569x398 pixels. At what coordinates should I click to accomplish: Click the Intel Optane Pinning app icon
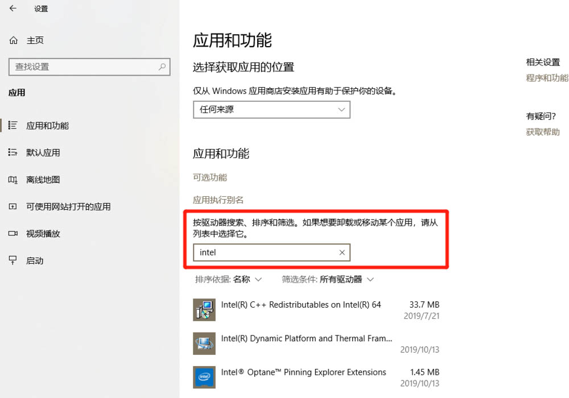(x=204, y=377)
